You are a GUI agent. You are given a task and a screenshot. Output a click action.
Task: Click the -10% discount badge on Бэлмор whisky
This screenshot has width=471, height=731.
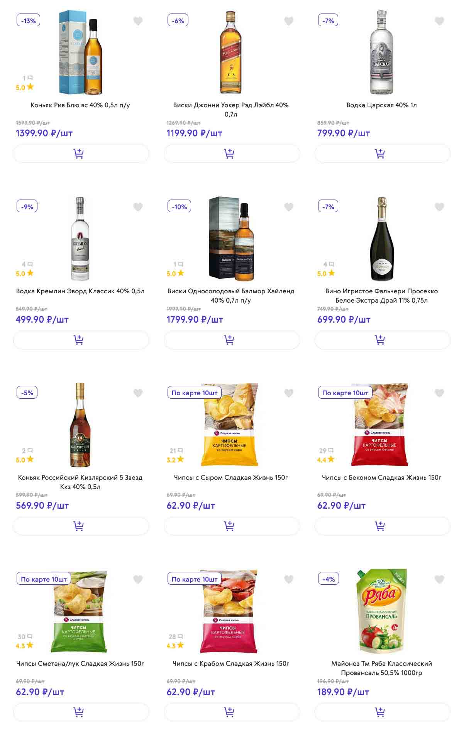tap(179, 206)
